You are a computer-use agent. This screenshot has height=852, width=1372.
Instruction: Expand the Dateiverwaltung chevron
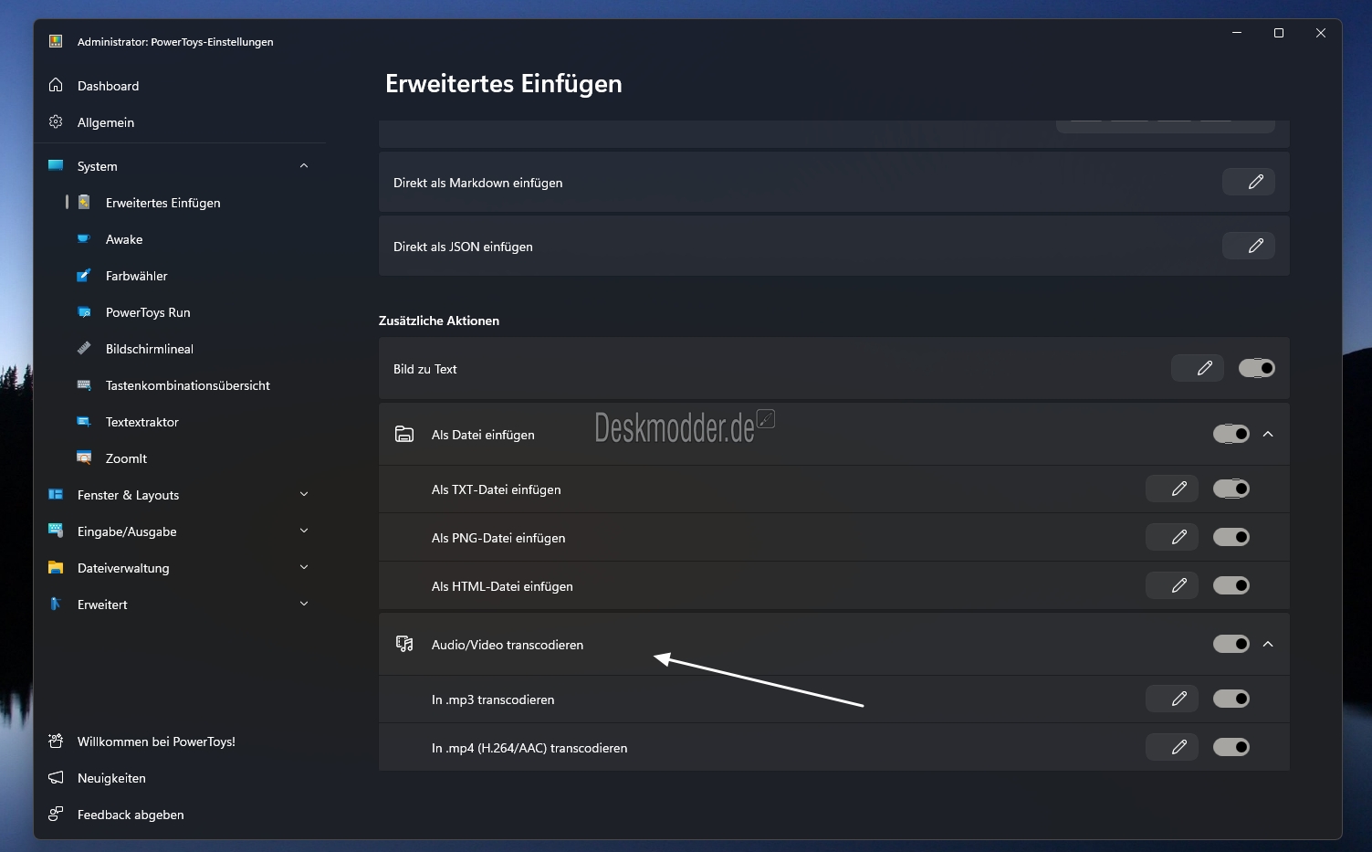point(304,567)
